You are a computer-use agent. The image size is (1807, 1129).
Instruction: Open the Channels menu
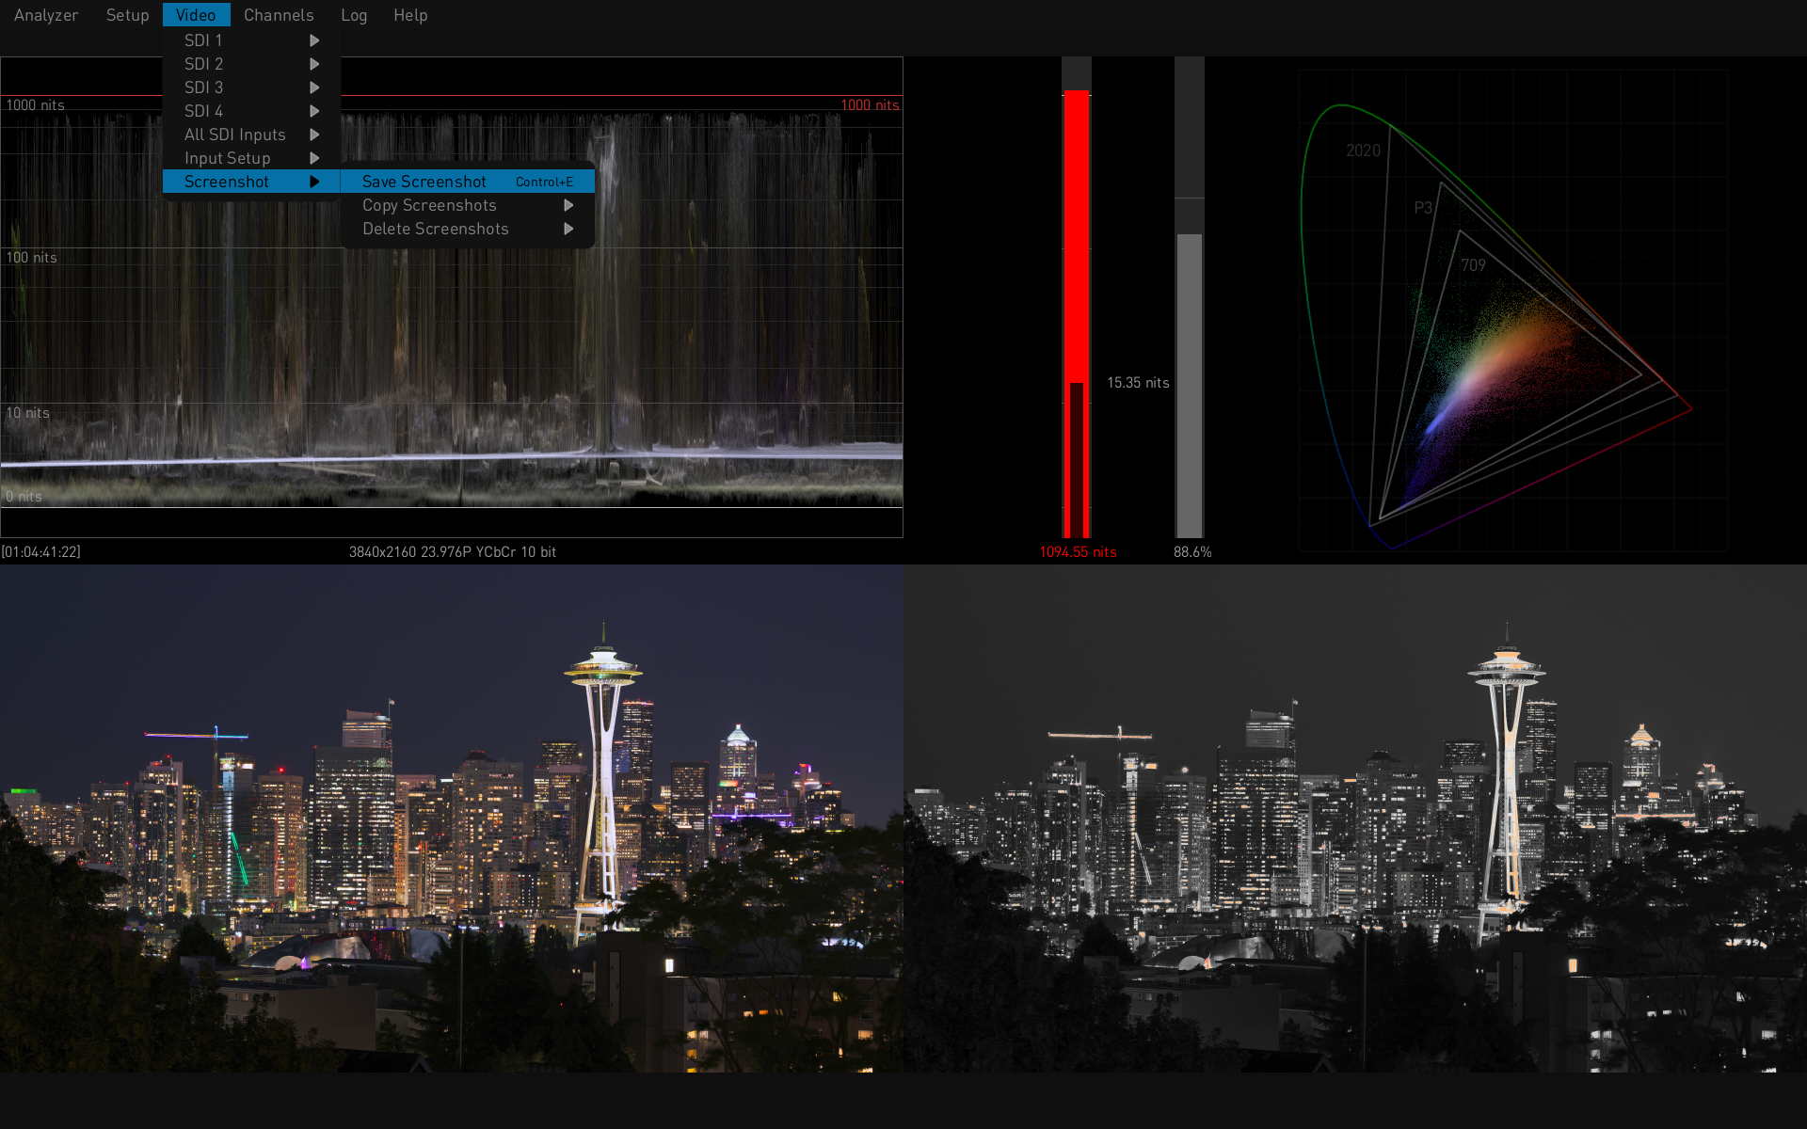(279, 15)
